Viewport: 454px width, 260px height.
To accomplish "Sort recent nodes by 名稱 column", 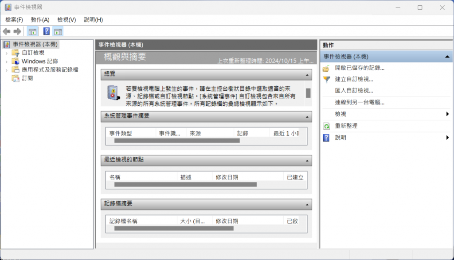I will point(141,177).
